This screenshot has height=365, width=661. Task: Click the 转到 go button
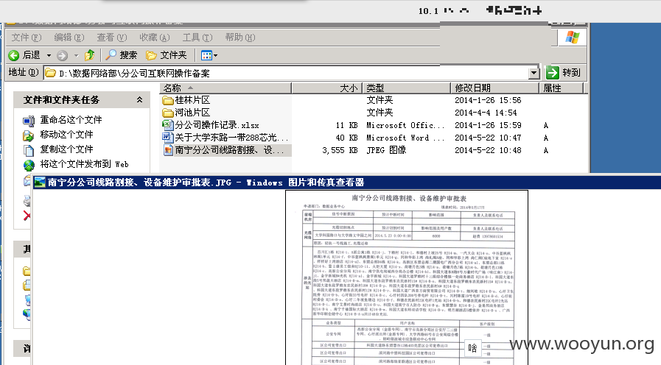[x=563, y=73]
